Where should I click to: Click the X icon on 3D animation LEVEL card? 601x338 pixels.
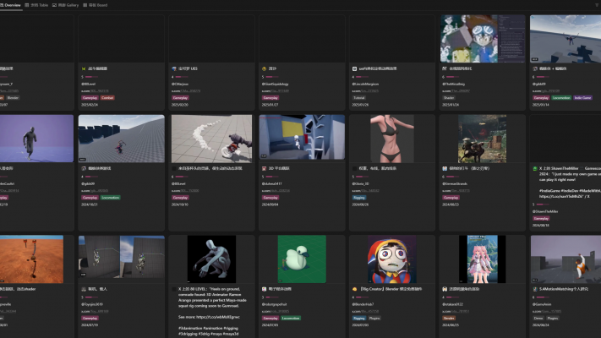(172, 288)
